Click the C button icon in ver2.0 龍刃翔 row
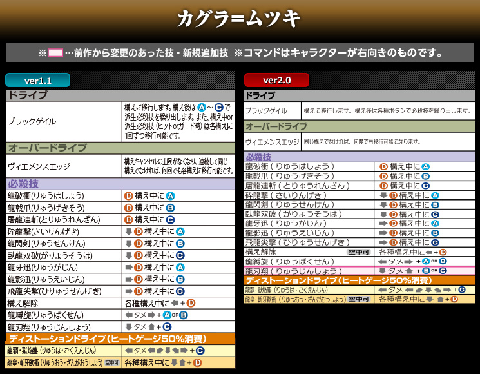This screenshot has height=374, width=480. click(x=443, y=271)
